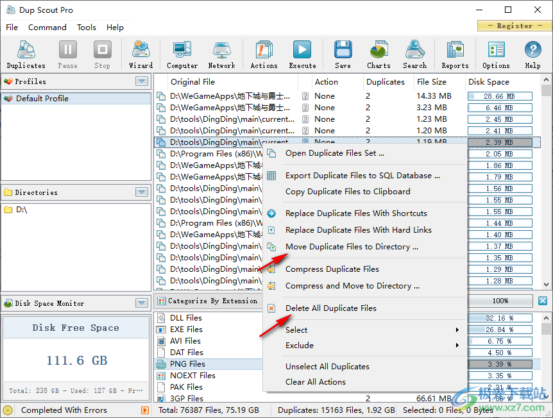
Task: Choose Open Duplicate Files Set
Action: [x=365, y=153]
